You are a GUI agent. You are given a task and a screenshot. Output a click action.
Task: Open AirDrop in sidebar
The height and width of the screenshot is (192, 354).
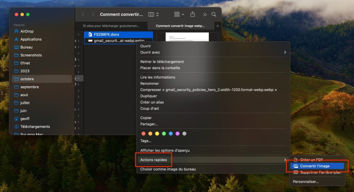pyautogui.click(x=27, y=31)
